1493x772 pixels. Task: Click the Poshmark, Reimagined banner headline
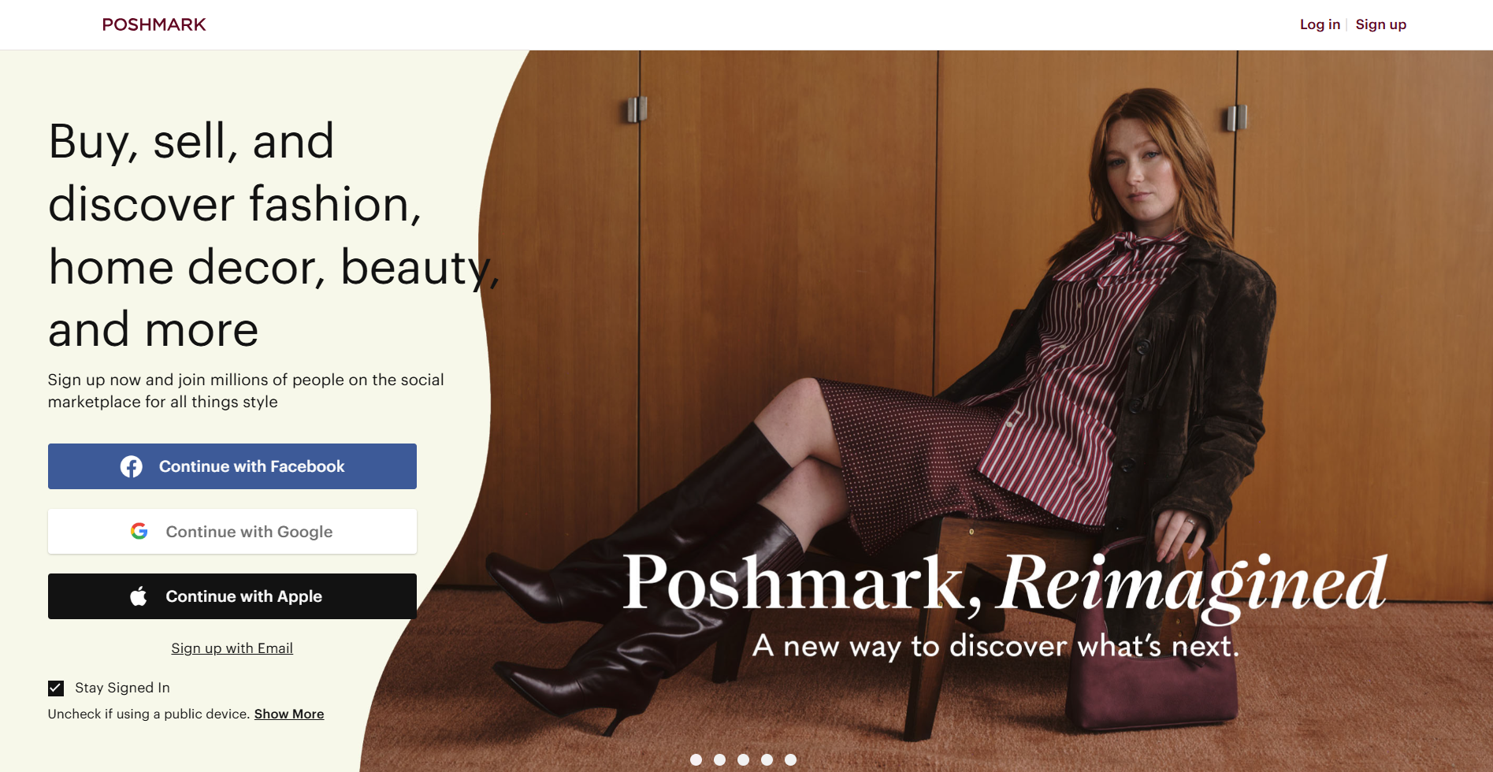[1005, 583]
